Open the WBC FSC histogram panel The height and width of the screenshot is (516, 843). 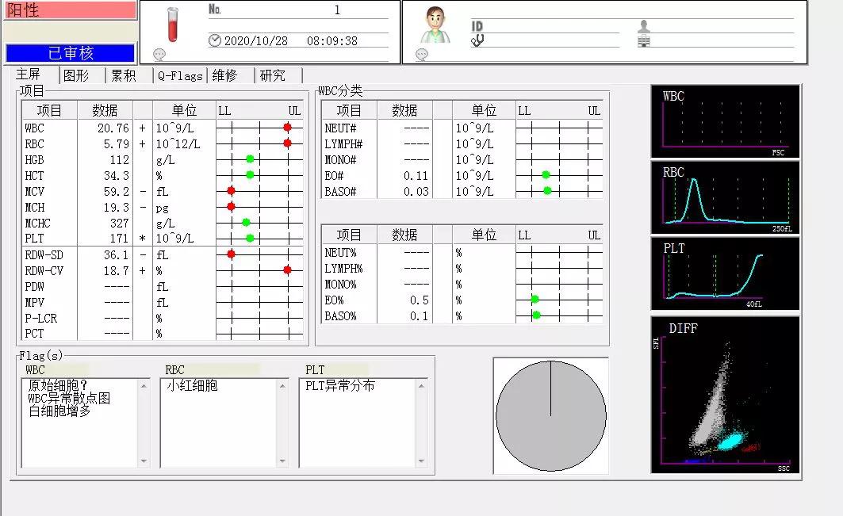point(724,119)
